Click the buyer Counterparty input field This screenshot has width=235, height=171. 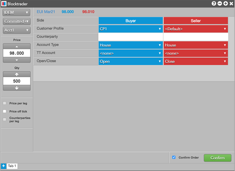point(131,37)
